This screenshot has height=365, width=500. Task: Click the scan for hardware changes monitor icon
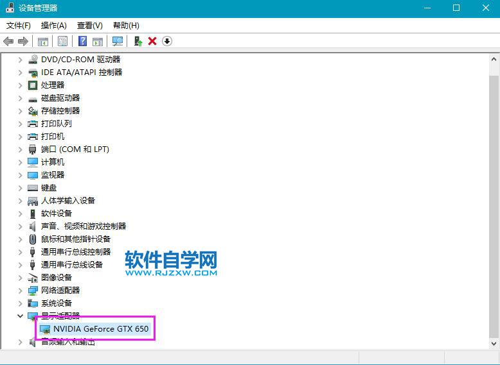pyautogui.click(x=118, y=41)
